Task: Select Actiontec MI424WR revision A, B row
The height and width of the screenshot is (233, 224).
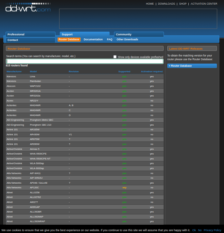Action: (85, 105)
